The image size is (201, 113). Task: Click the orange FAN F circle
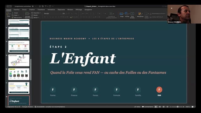coord(159,90)
